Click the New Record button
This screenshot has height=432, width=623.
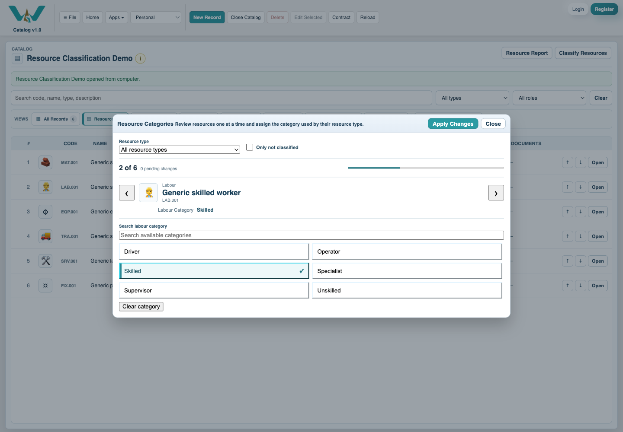pyautogui.click(x=207, y=17)
